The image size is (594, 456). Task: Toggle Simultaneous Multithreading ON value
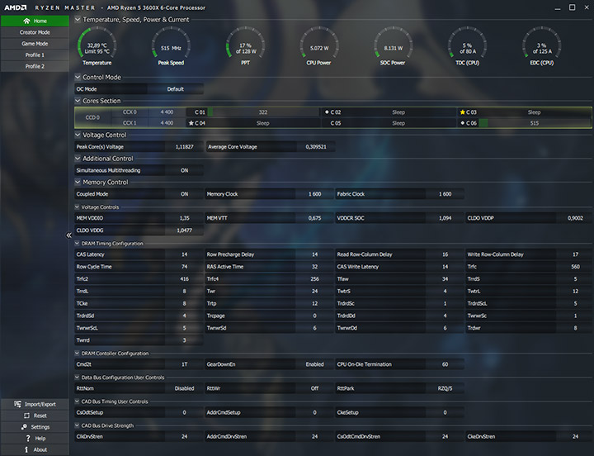(x=185, y=170)
